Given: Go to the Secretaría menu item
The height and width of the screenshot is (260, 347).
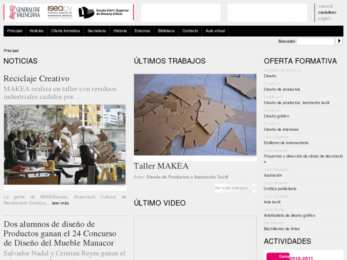Looking at the screenshot, I should coord(96,31).
